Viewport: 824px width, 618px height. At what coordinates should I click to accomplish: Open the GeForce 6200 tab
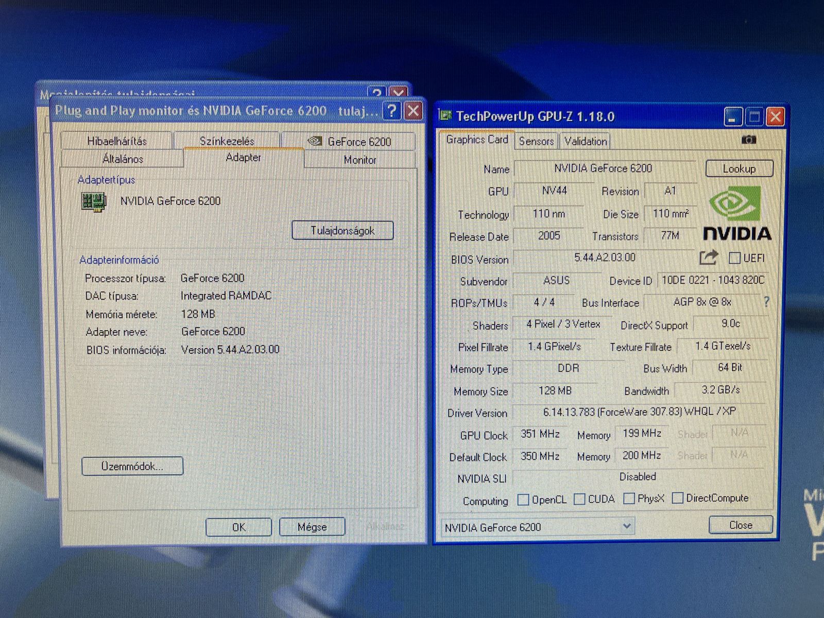click(x=349, y=141)
